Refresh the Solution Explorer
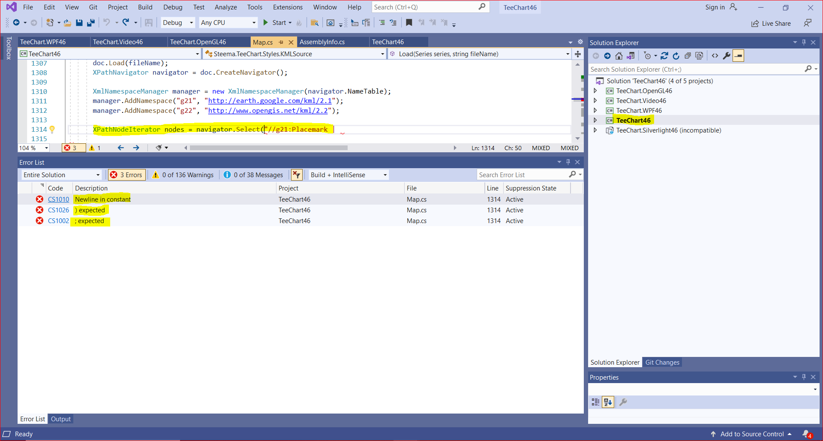This screenshot has height=441, width=823. [676, 56]
